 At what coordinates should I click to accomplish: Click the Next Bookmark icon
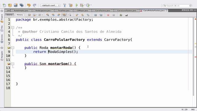pos(82,15)
